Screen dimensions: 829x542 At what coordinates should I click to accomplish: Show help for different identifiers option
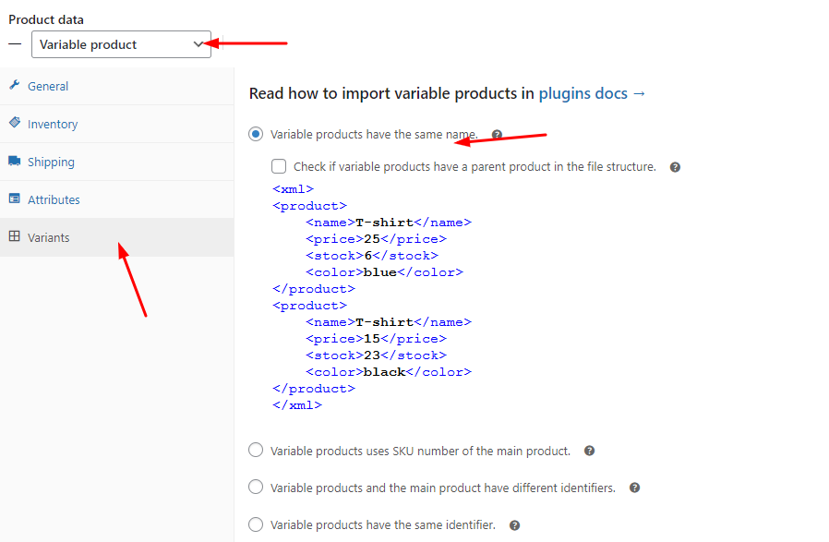click(x=635, y=488)
